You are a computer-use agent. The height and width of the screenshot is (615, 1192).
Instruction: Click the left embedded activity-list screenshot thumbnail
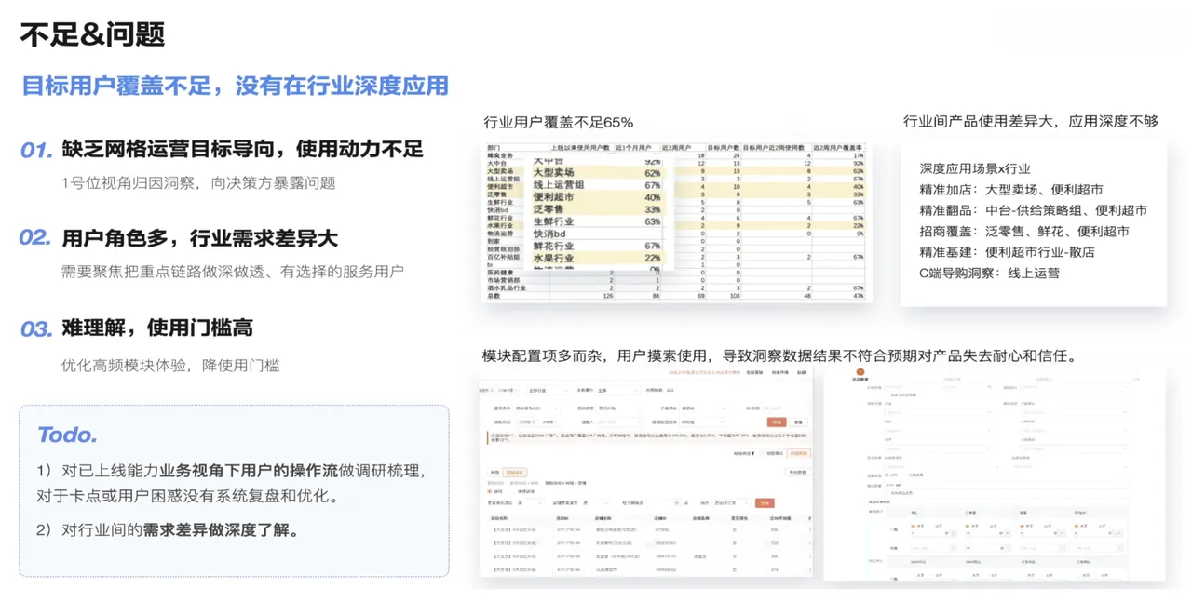(x=645, y=471)
